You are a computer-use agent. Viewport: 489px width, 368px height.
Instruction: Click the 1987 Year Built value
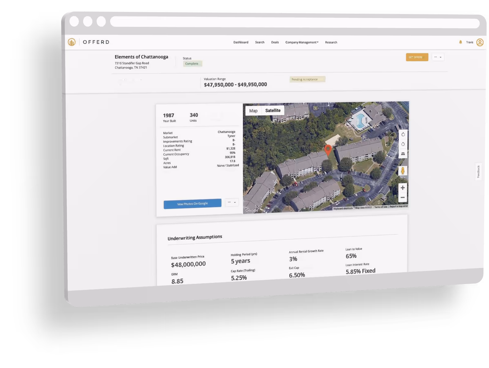pos(169,115)
